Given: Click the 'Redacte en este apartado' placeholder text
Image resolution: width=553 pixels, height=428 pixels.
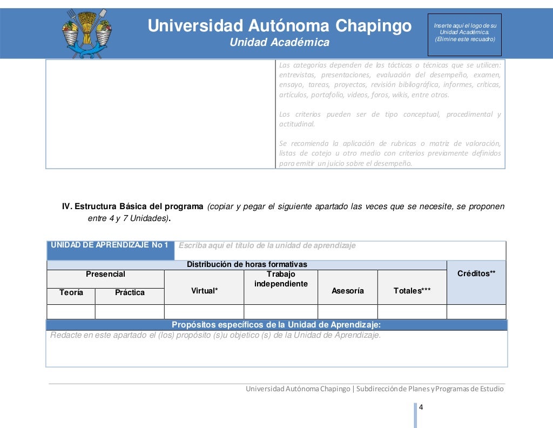Looking at the screenshot, I should click(215, 335).
